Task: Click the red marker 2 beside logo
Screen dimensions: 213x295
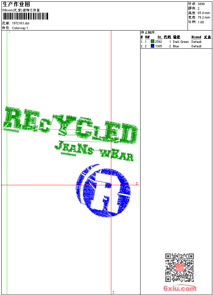Action: pyautogui.click(x=137, y=183)
